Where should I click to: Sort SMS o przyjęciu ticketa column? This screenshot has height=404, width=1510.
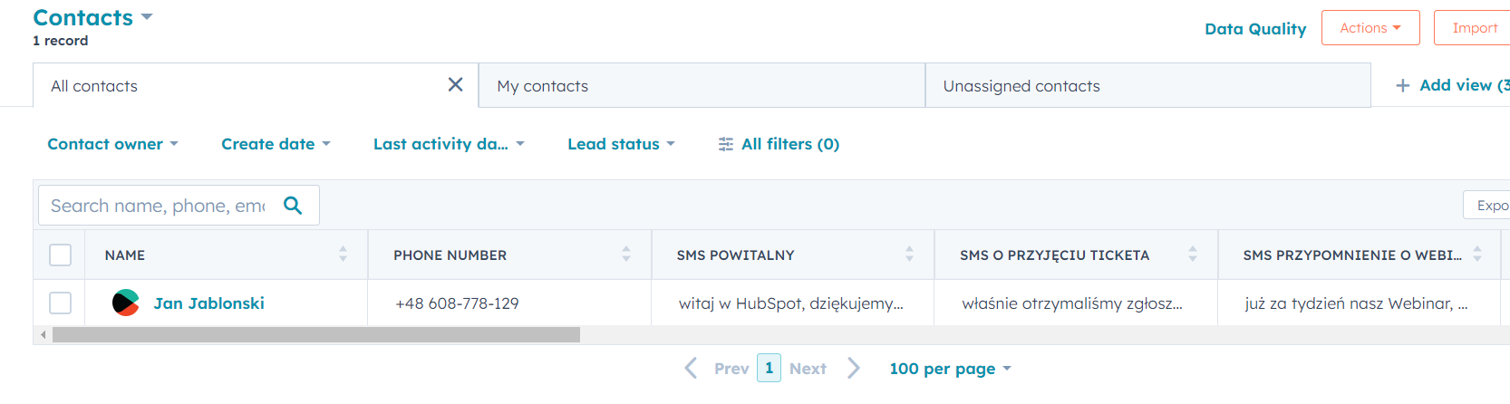(1193, 255)
